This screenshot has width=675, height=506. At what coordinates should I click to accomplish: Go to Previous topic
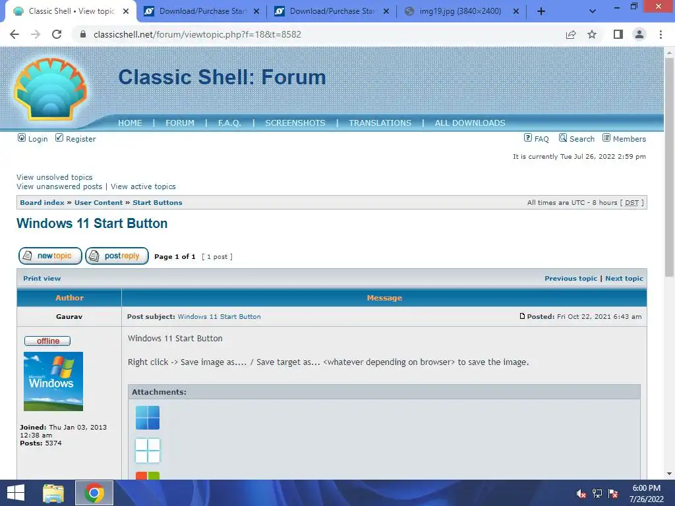(x=571, y=279)
